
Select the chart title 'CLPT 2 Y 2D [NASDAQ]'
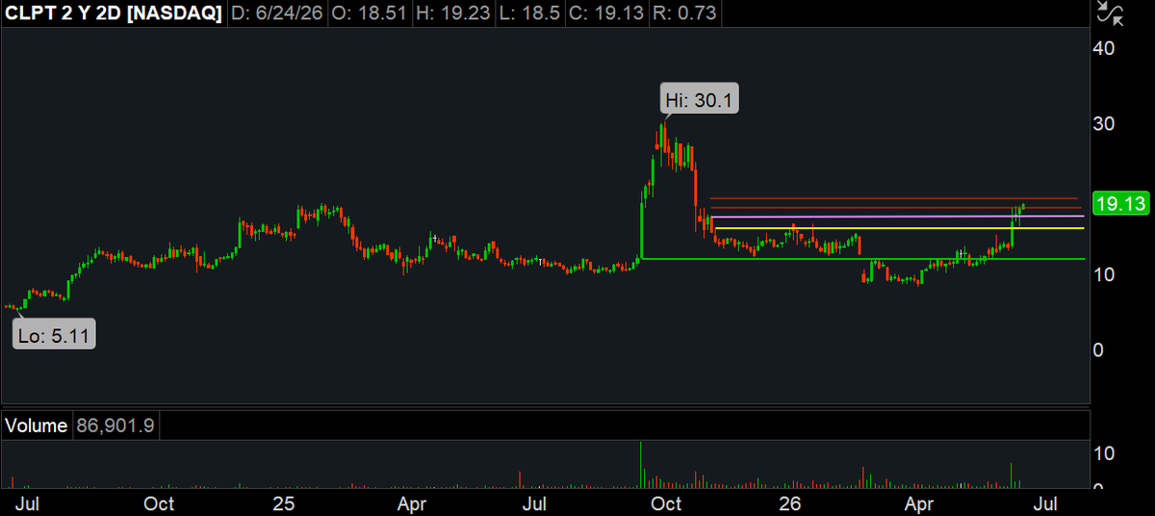pyautogui.click(x=112, y=14)
